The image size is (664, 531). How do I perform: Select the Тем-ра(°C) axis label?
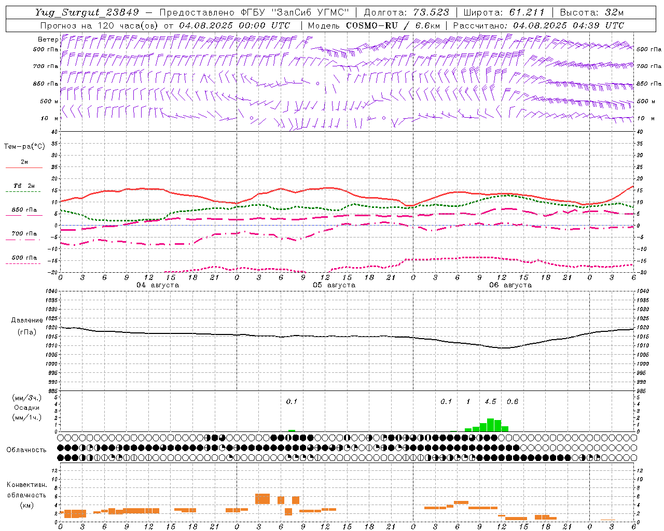pos(24,147)
